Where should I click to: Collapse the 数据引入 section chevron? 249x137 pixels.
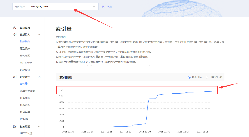click(39, 35)
